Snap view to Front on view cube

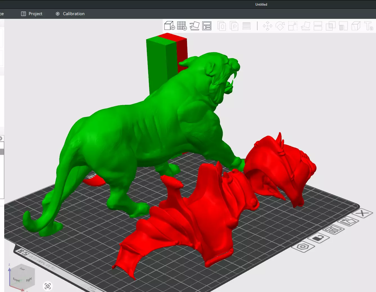coord(16,280)
